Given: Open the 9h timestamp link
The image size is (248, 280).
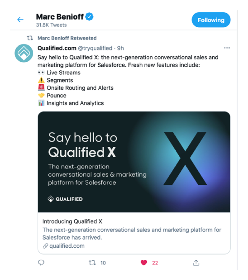Looking at the screenshot, I should [x=120, y=48].
